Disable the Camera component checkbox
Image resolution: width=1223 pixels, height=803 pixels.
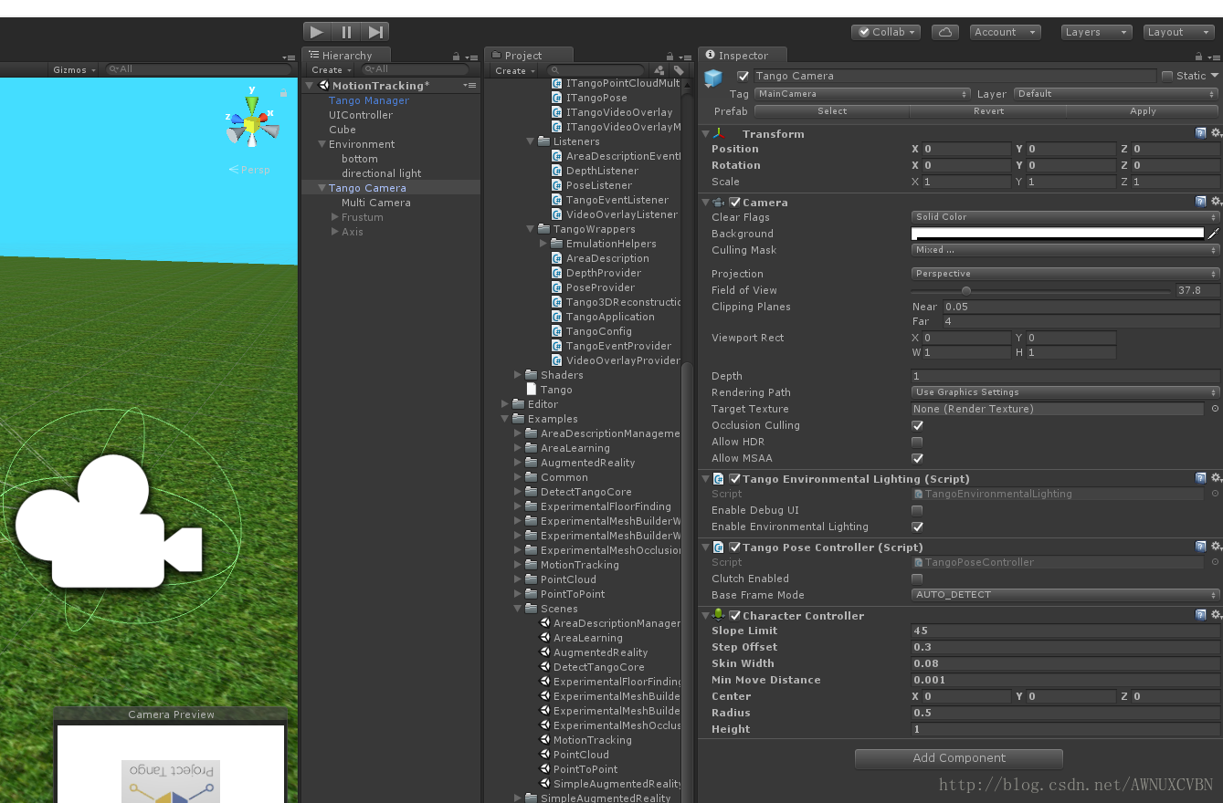734,202
